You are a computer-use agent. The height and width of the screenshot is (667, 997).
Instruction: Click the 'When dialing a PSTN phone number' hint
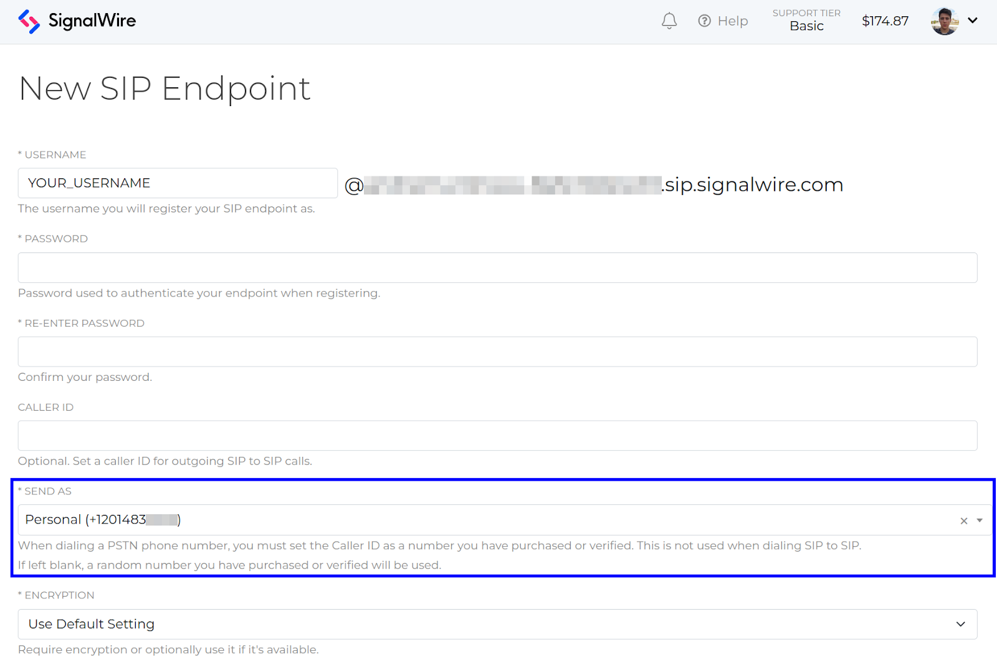pos(439,545)
